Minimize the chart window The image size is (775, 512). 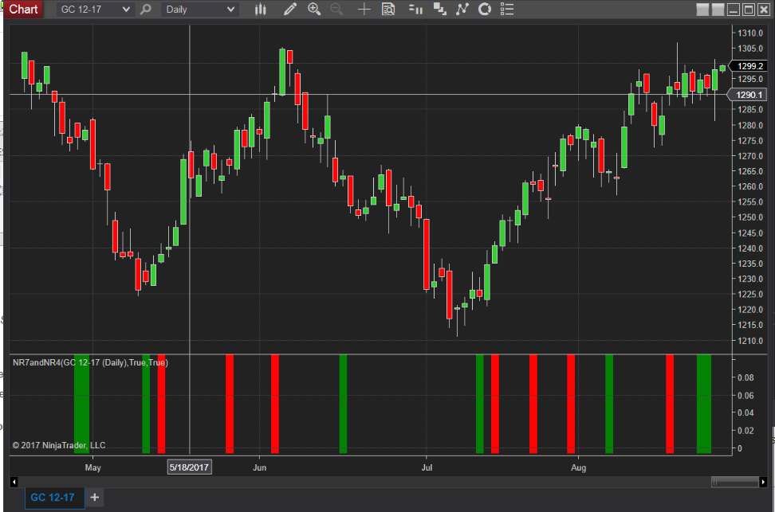(734, 10)
